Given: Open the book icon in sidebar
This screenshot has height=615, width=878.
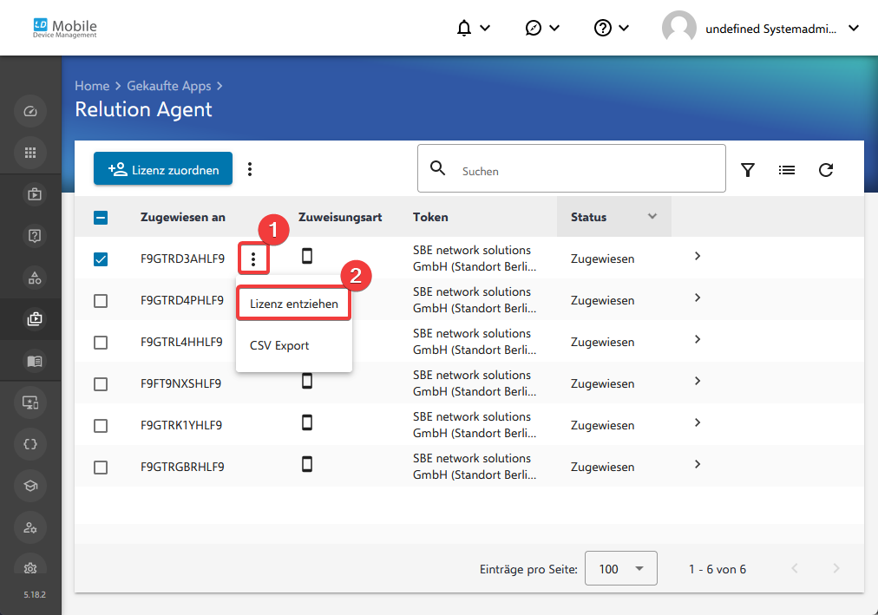Looking at the screenshot, I should pyautogui.click(x=34, y=361).
